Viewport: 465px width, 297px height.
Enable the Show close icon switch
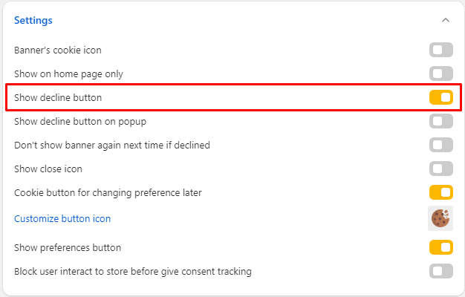pyautogui.click(x=440, y=169)
